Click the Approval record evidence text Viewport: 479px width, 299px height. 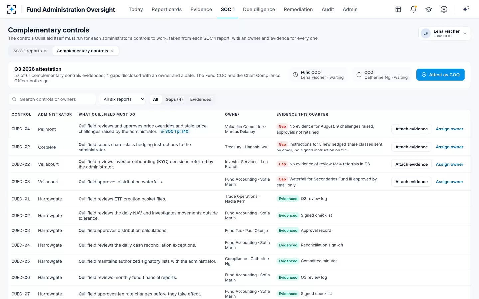(316, 230)
